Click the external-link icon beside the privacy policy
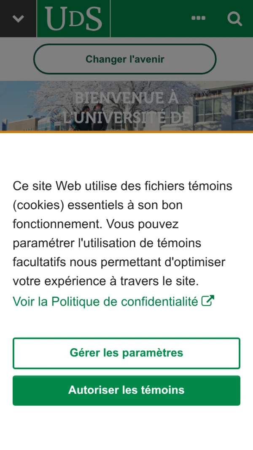253x450 pixels. 208,301
